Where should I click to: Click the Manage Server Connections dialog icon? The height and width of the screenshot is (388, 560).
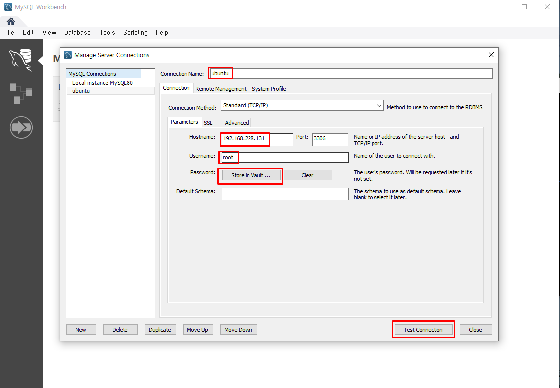pos(68,55)
